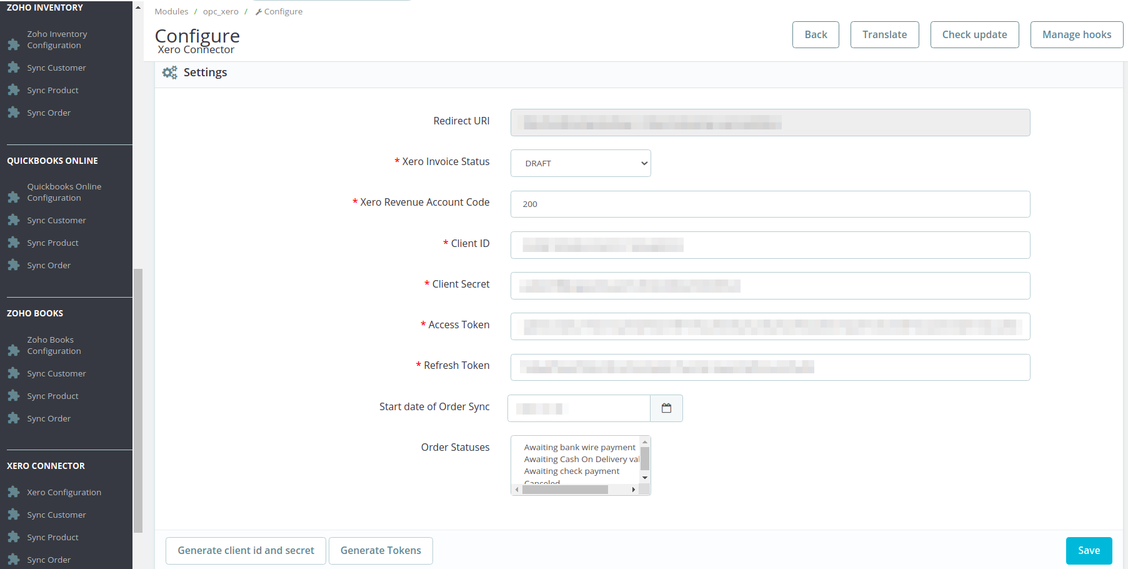The height and width of the screenshot is (569, 1128).
Task: Click puzzle icon beside Zoho Books Sync Order
Action: [14, 418]
